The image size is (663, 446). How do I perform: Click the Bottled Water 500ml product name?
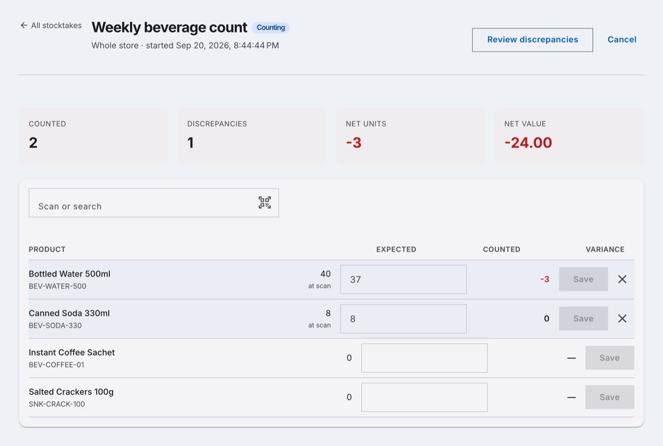[x=70, y=274]
